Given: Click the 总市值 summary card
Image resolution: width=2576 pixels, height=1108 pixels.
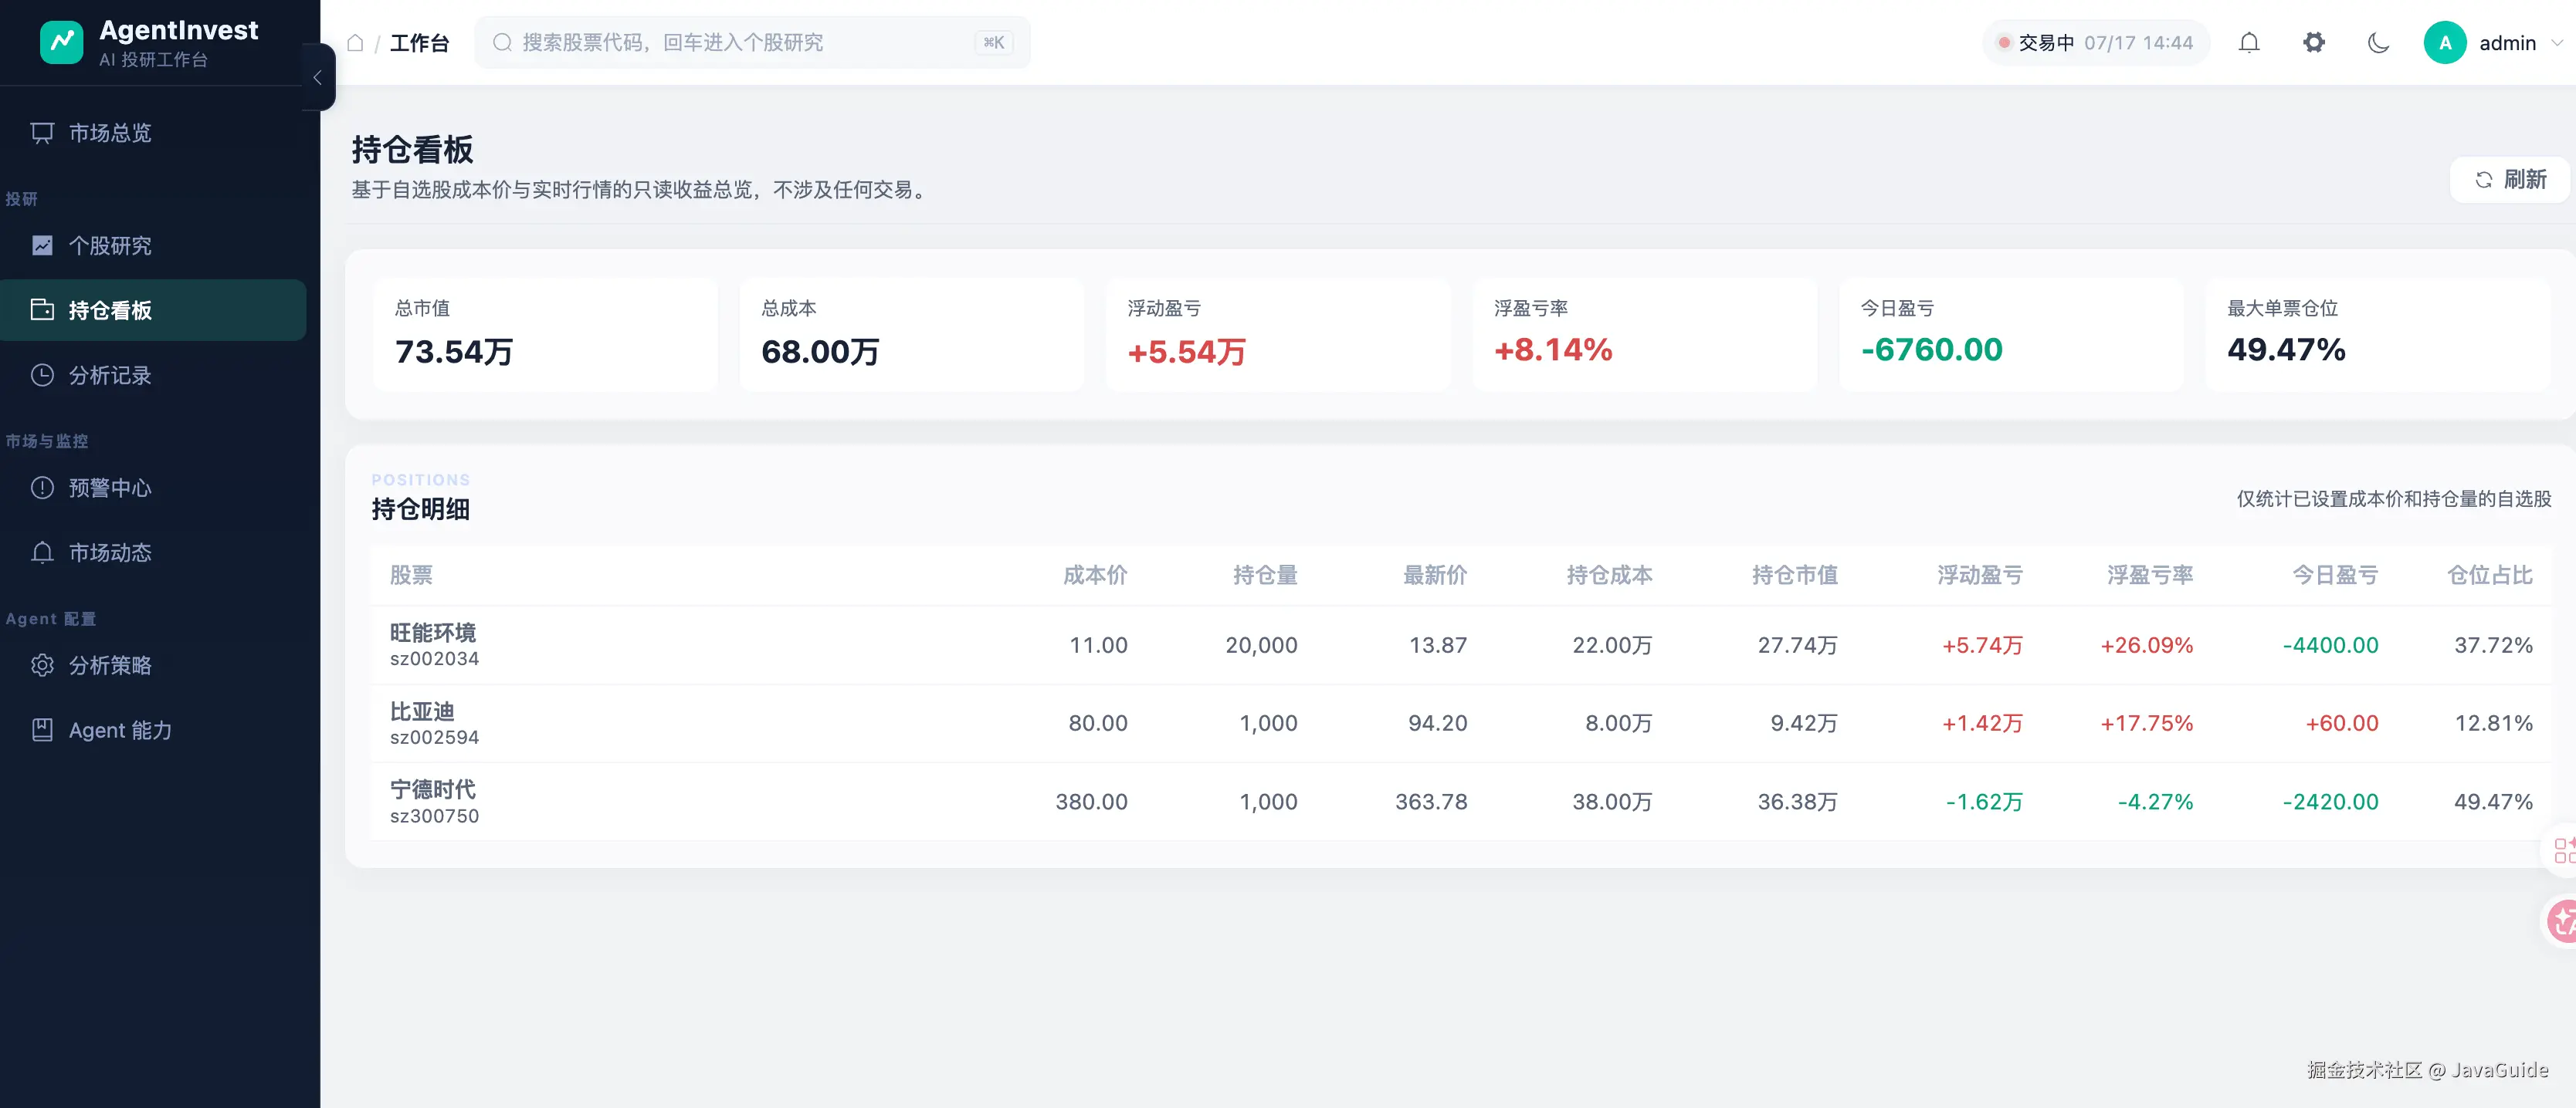Looking at the screenshot, I should pyautogui.click(x=545, y=335).
